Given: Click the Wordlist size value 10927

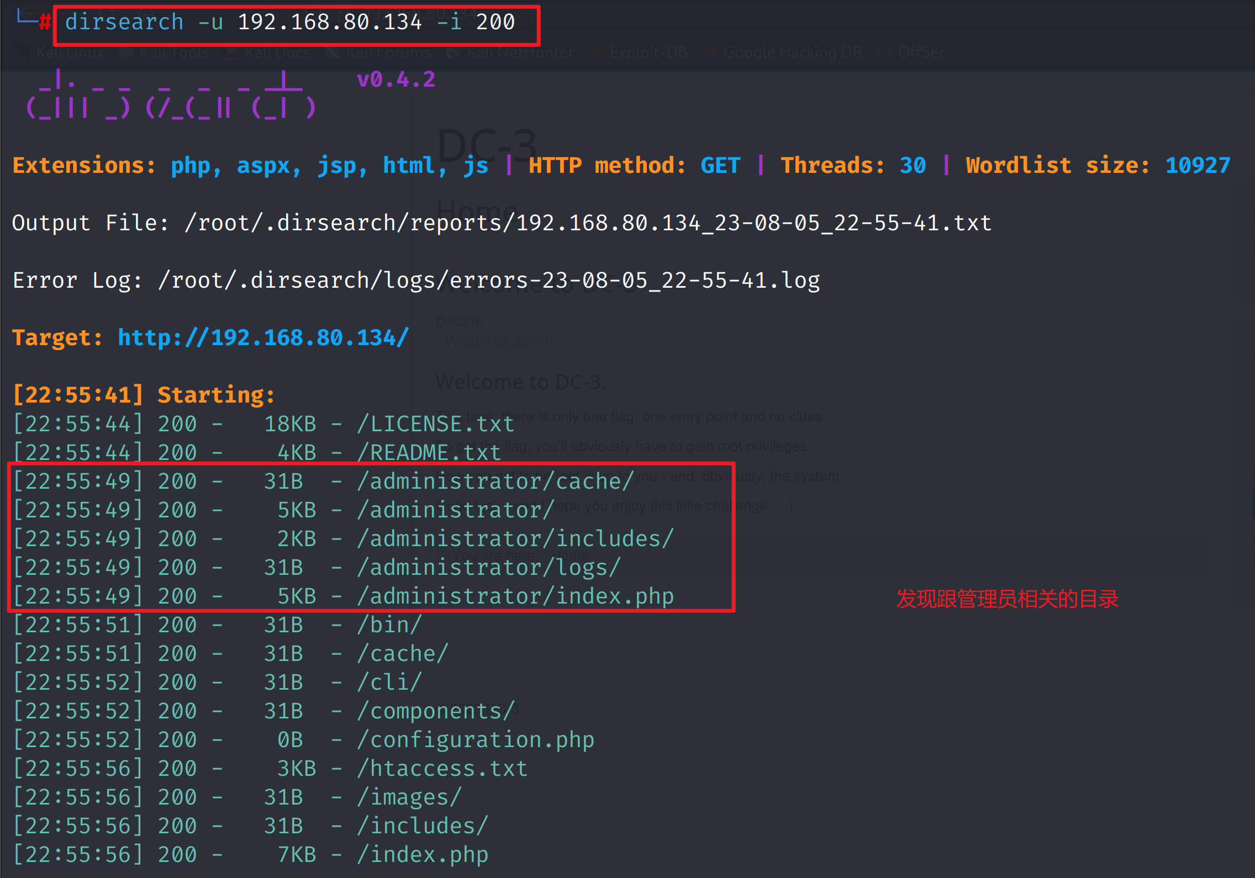Looking at the screenshot, I should coord(1198,166).
